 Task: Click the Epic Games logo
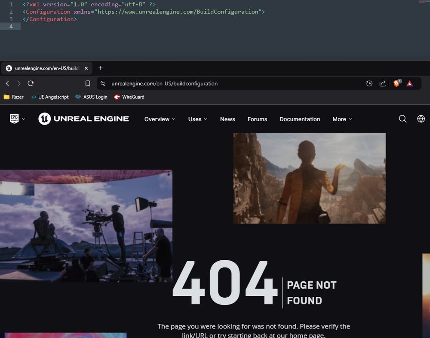pos(14,119)
